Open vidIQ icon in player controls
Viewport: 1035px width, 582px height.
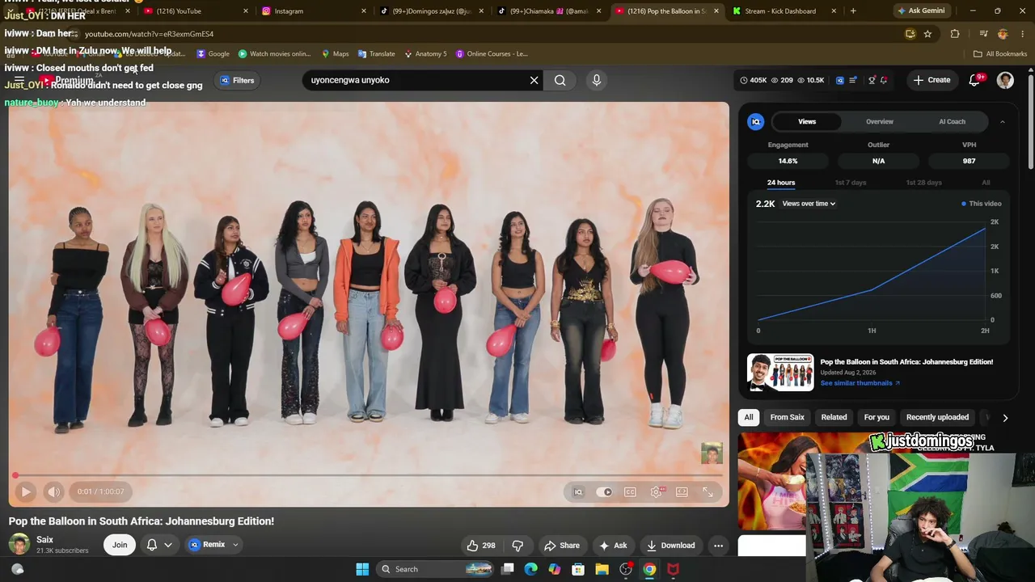(x=578, y=491)
